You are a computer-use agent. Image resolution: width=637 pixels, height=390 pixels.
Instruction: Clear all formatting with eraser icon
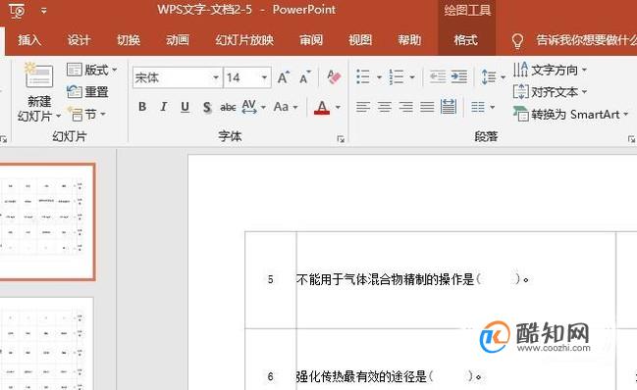[x=334, y=76]
